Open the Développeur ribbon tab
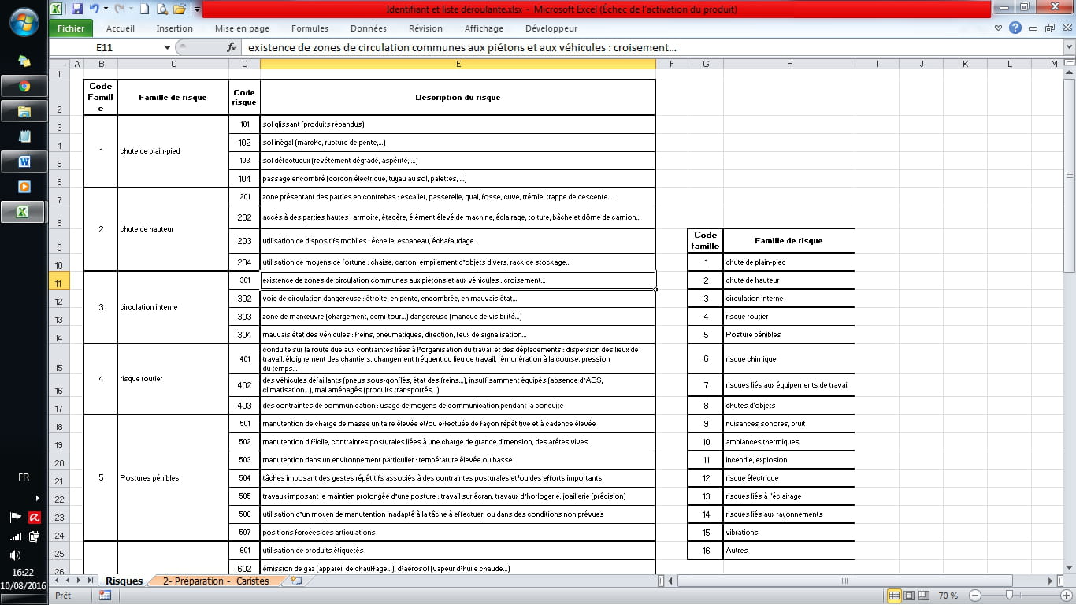 point(551,28)
